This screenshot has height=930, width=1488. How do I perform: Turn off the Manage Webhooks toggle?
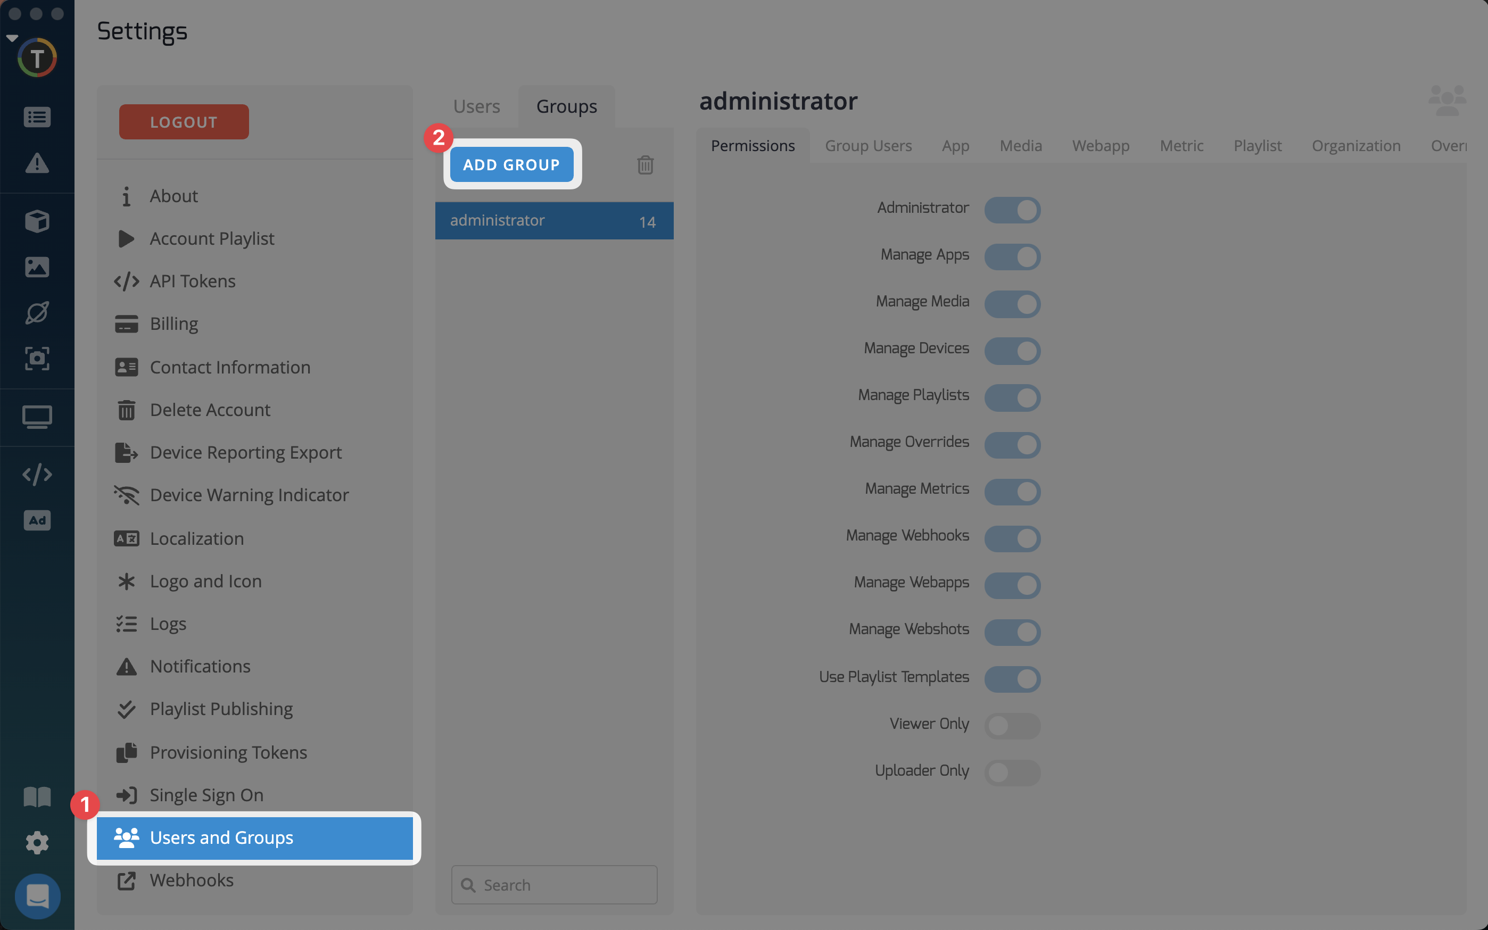[x=1012, y=538]
